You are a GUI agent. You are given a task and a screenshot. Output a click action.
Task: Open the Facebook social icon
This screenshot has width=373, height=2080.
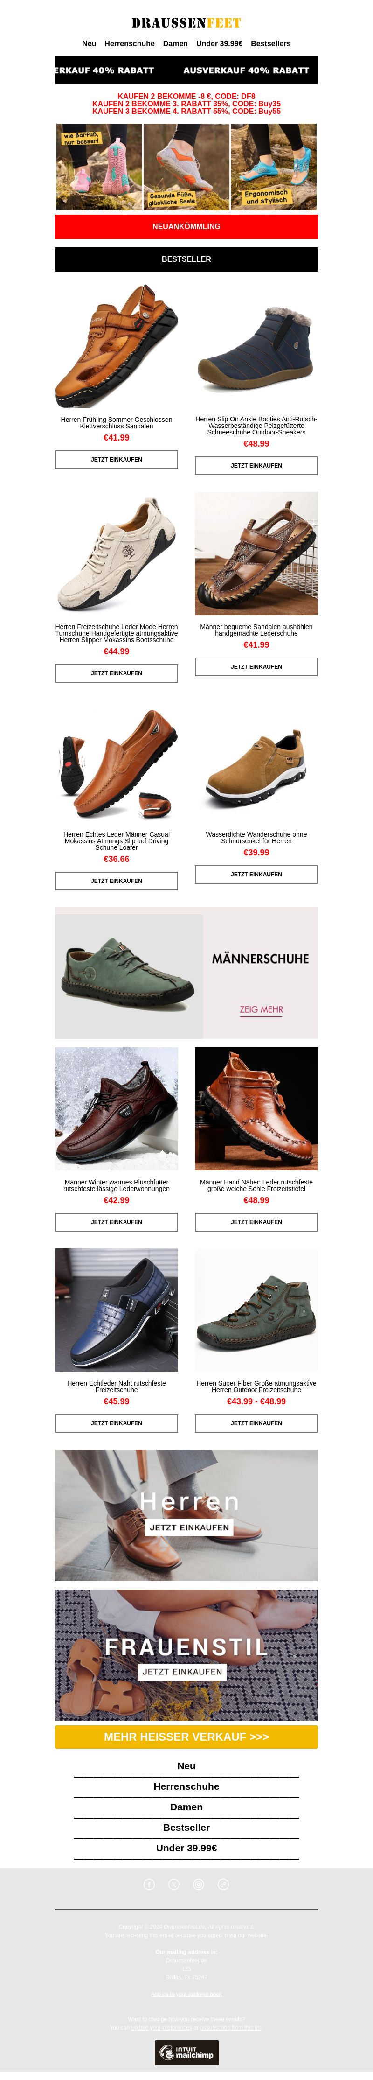click(149, 1884)
